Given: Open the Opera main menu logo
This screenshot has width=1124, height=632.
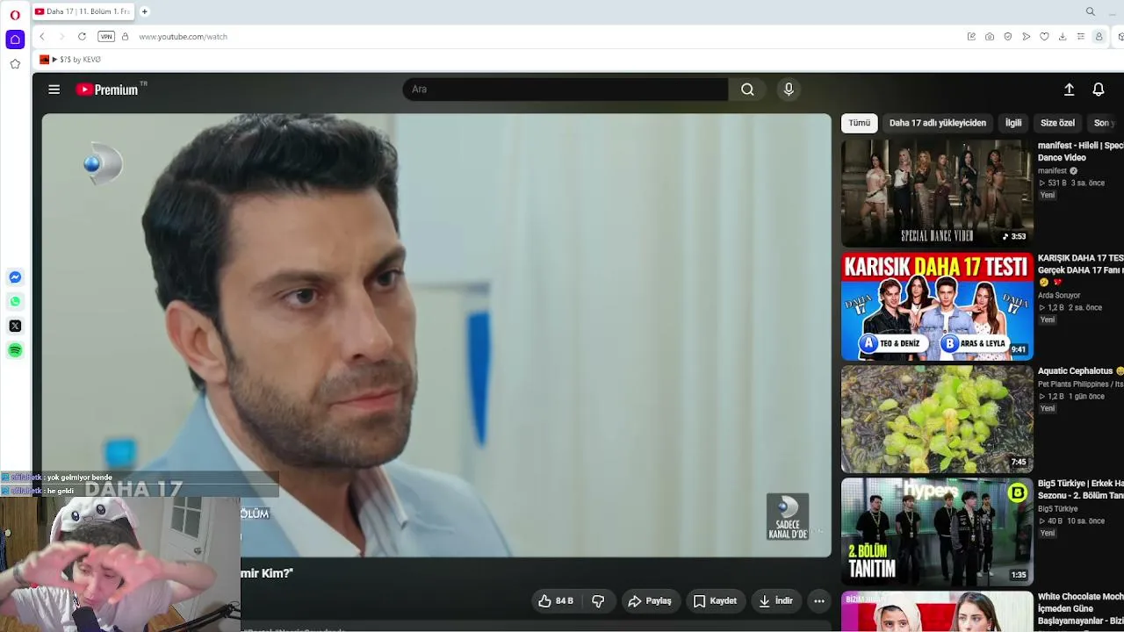Looking at the screenshot, I should coord(15,14).
